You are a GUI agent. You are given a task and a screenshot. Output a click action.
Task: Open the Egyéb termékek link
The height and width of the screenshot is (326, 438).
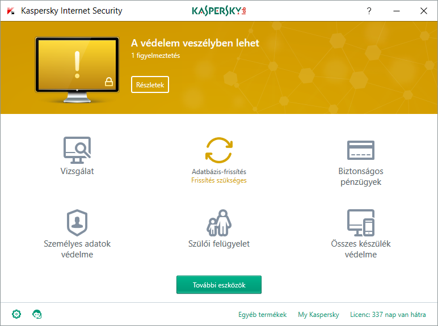click(262, 315)
